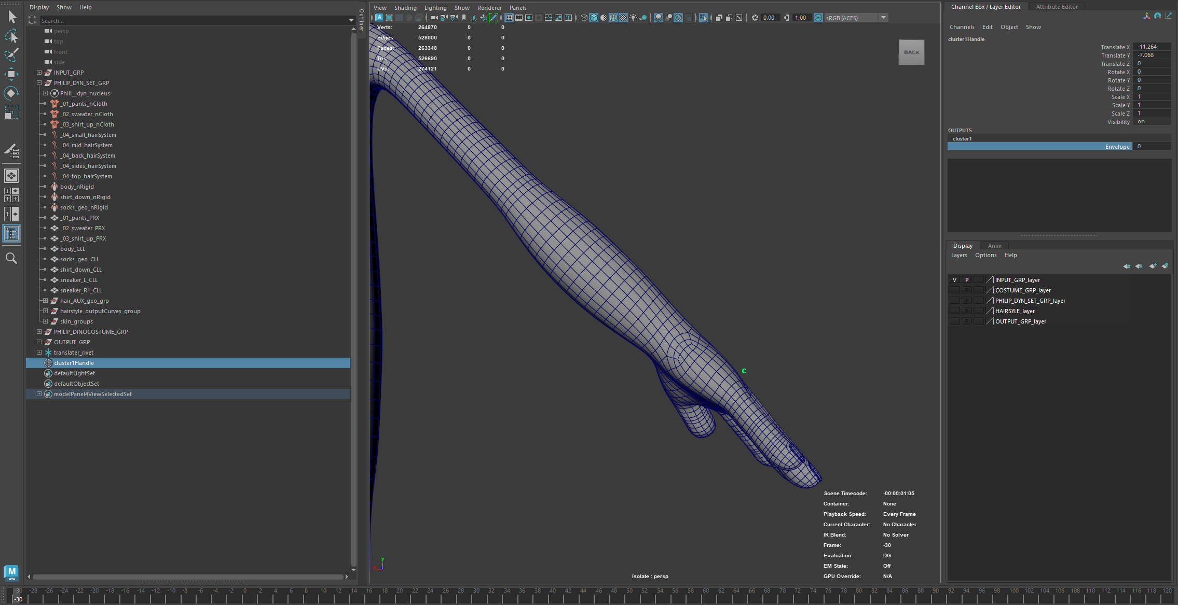Open the magnifier search icon

(x=11, y=258)
